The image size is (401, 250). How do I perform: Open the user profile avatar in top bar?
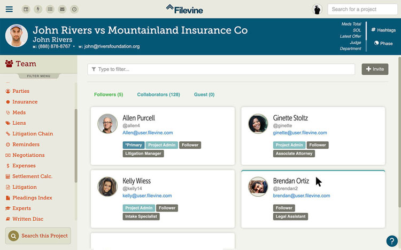317,9
